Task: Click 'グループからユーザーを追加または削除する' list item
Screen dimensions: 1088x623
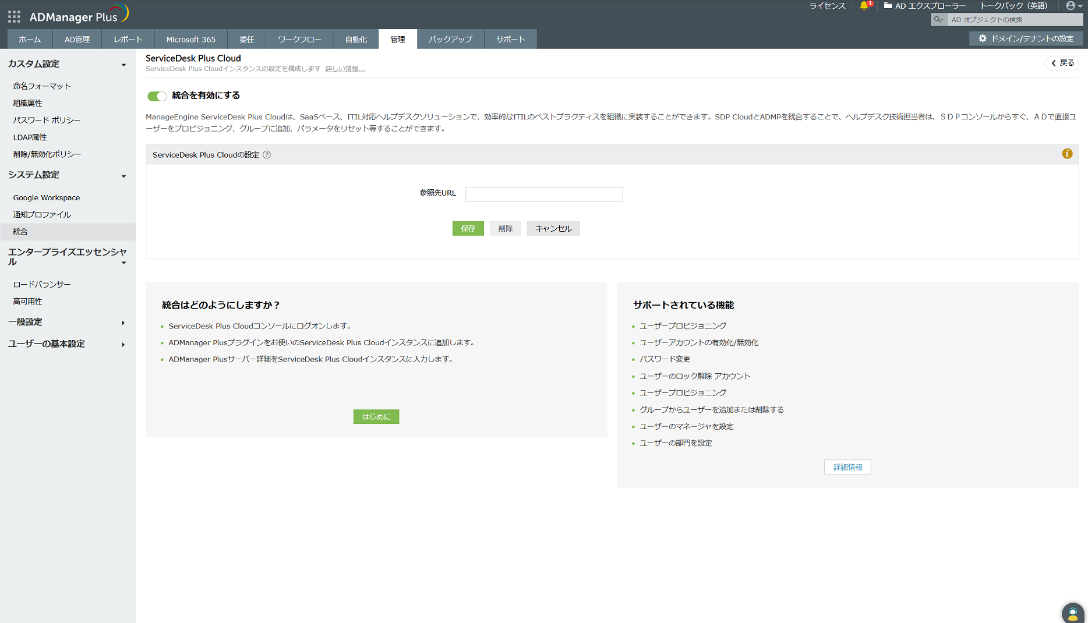Action: click(712, 410)
